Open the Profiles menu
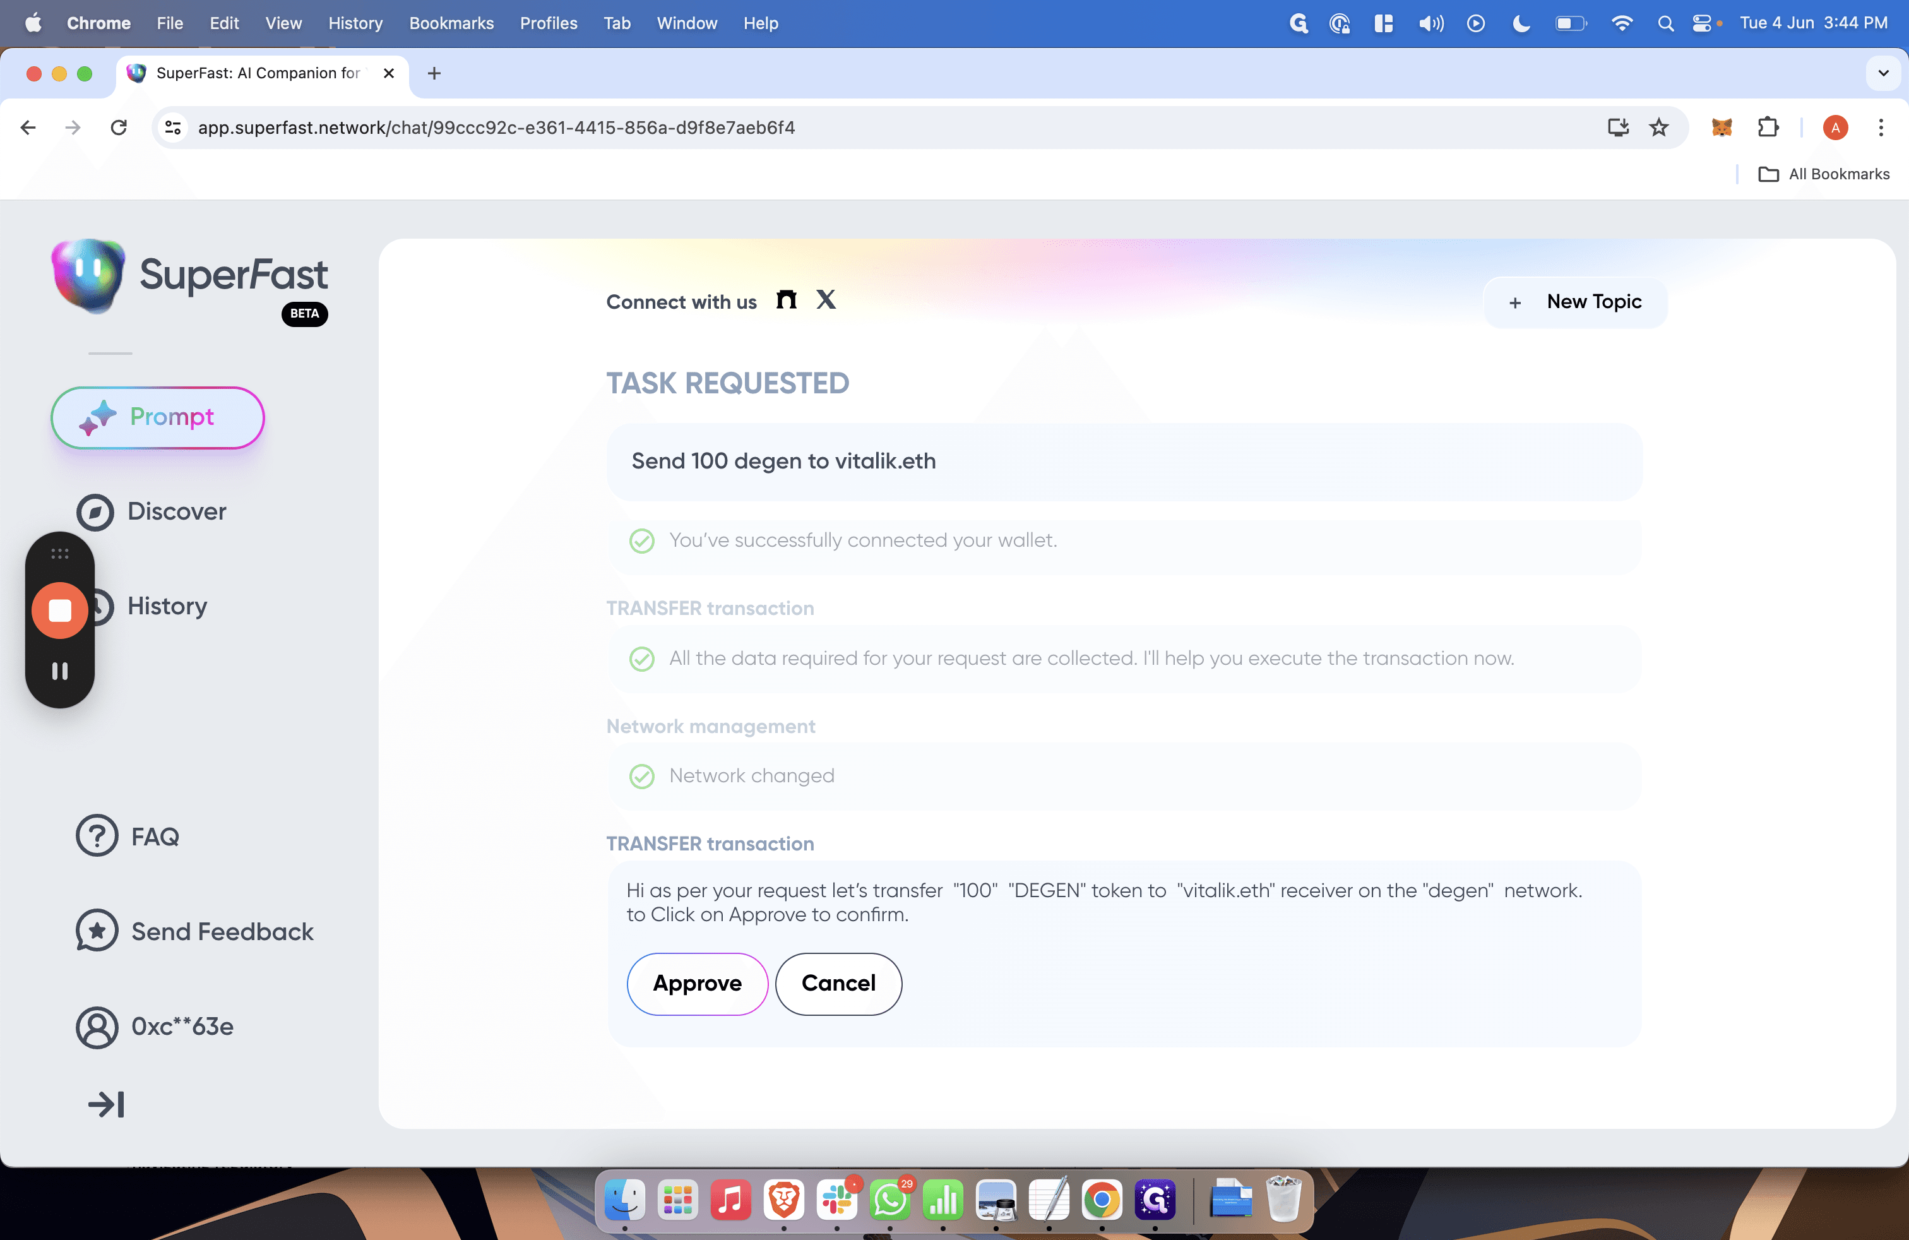Screen dimensions: 1909x1240 pos(548,23)
